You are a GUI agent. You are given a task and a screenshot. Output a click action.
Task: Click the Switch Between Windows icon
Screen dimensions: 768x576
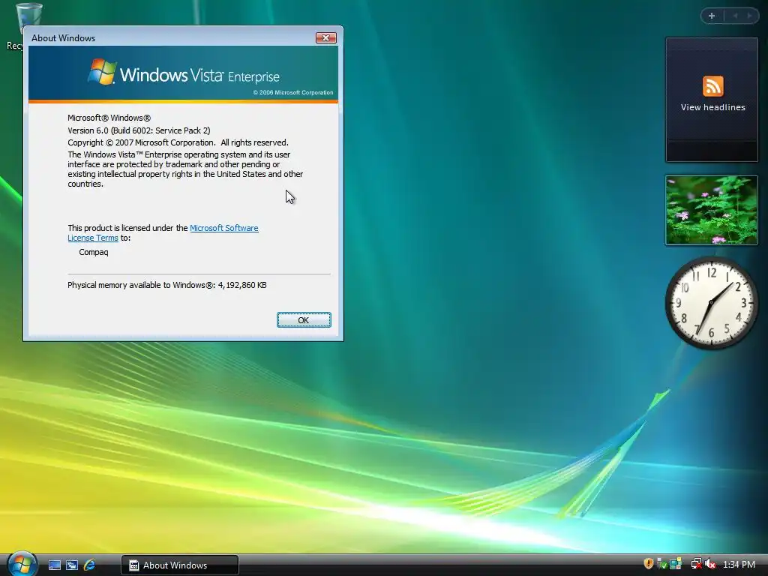[x=72, y=565]
